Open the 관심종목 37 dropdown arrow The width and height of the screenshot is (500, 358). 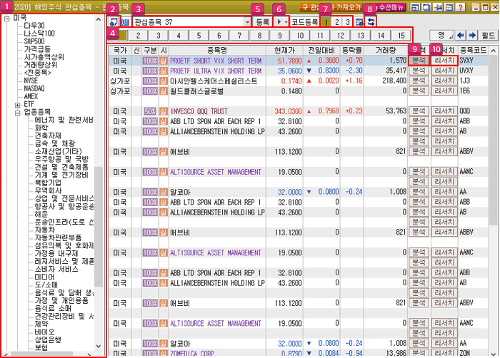coord(247,22)
